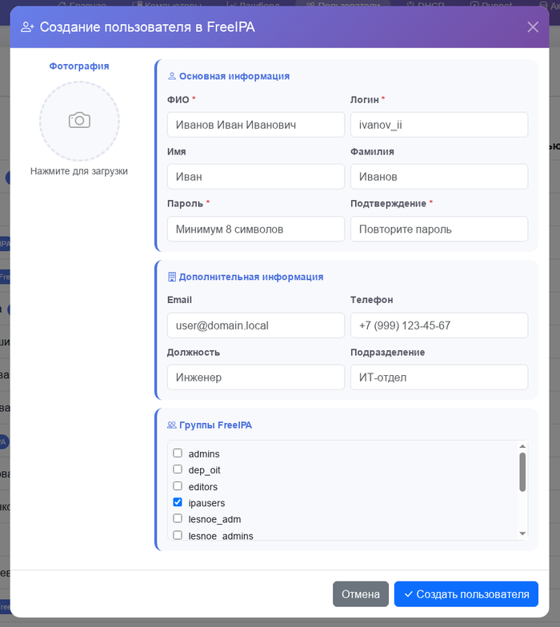Click the Email input field

click(256, 325)
